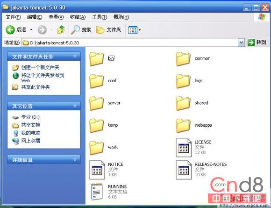Select the RELEASE-NOTES file
The width and height of the screenshot is (271, 208).
201,170
